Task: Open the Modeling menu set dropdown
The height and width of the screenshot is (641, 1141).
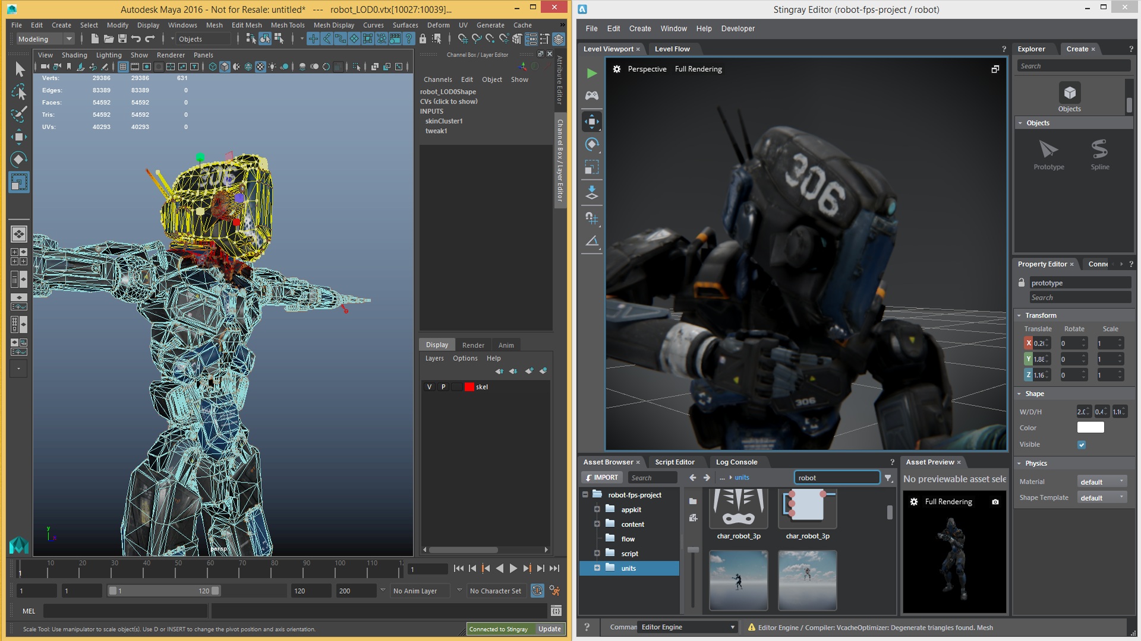Action: coord(45,39)
